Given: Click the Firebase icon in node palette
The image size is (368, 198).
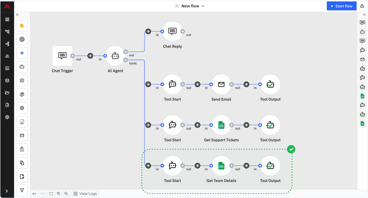Looking at the screenshot, I should tap(22, 26).
